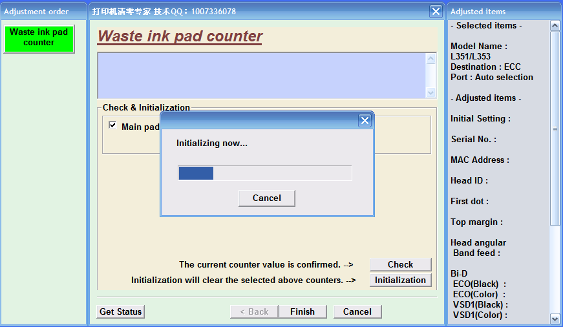Click the Finish button
The width and height of the screenshot is (563, 327).
(302, 311)
